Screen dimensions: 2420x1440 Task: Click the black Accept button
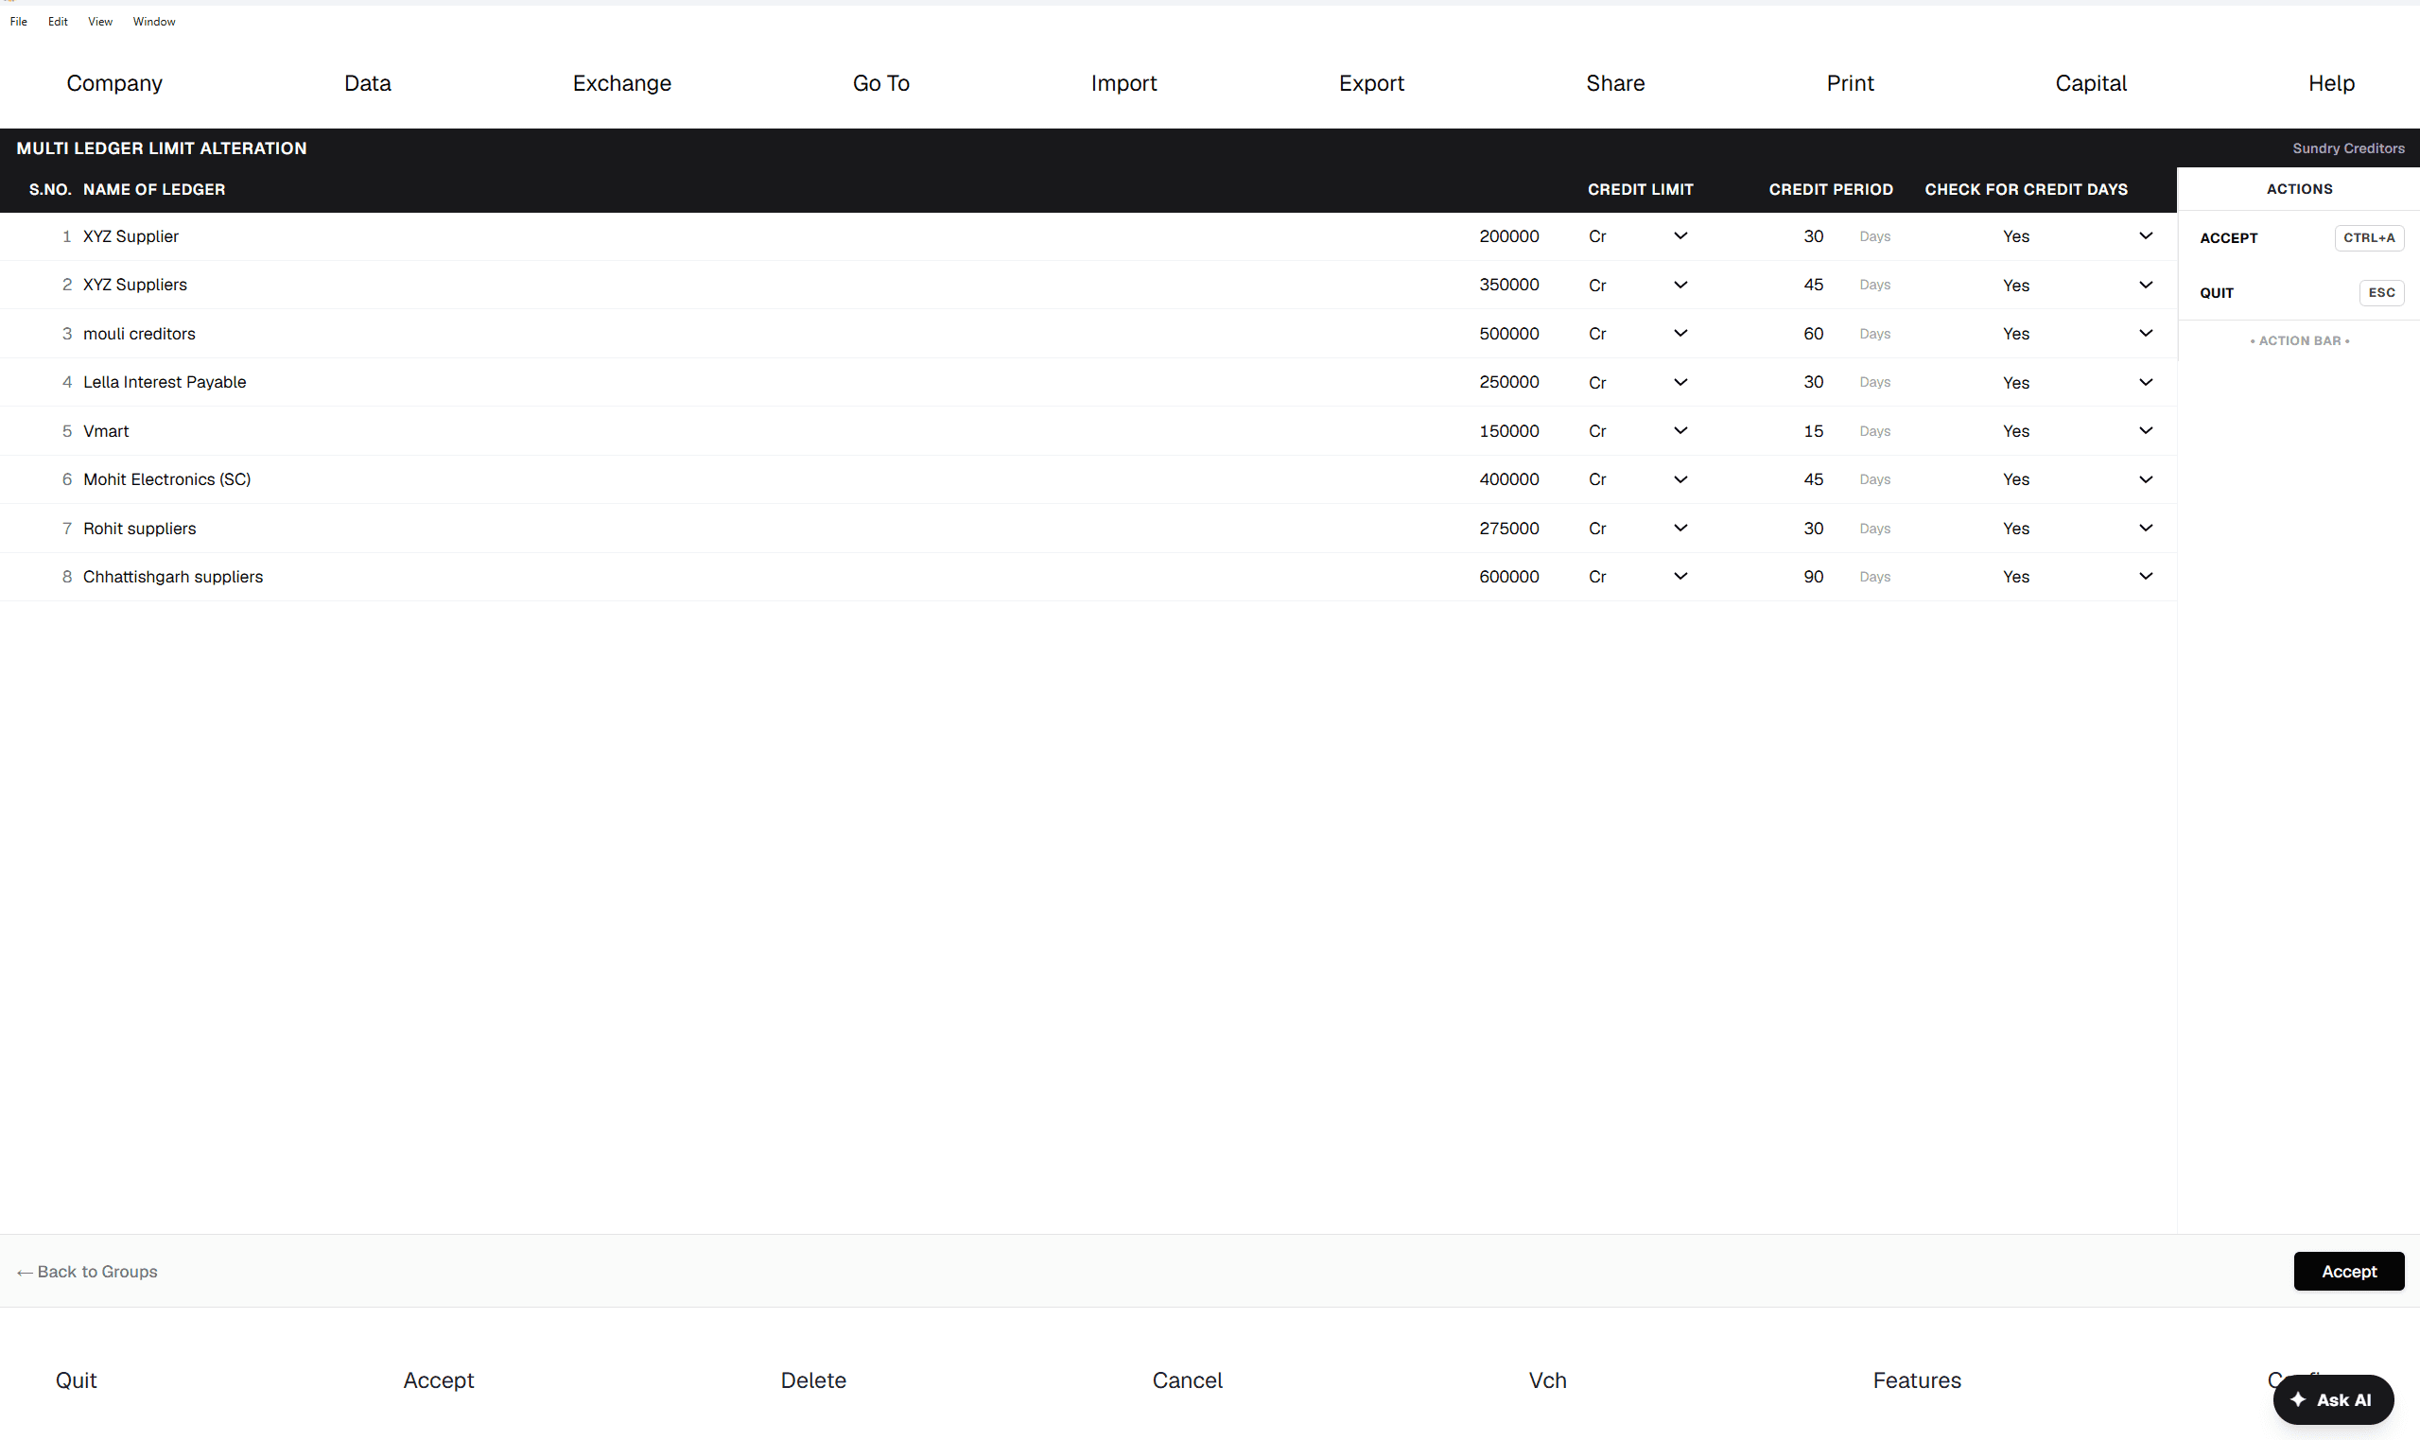(x=2348, y=1271)
